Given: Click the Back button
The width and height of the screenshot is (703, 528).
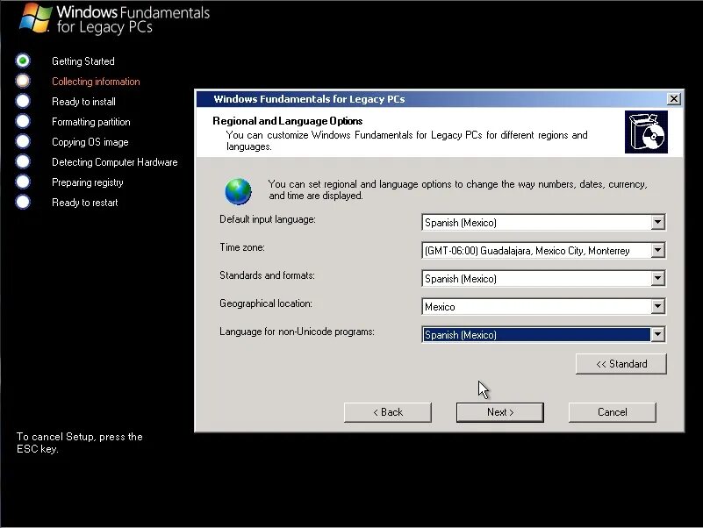Looking at the screenshot, I should point(388,411).
